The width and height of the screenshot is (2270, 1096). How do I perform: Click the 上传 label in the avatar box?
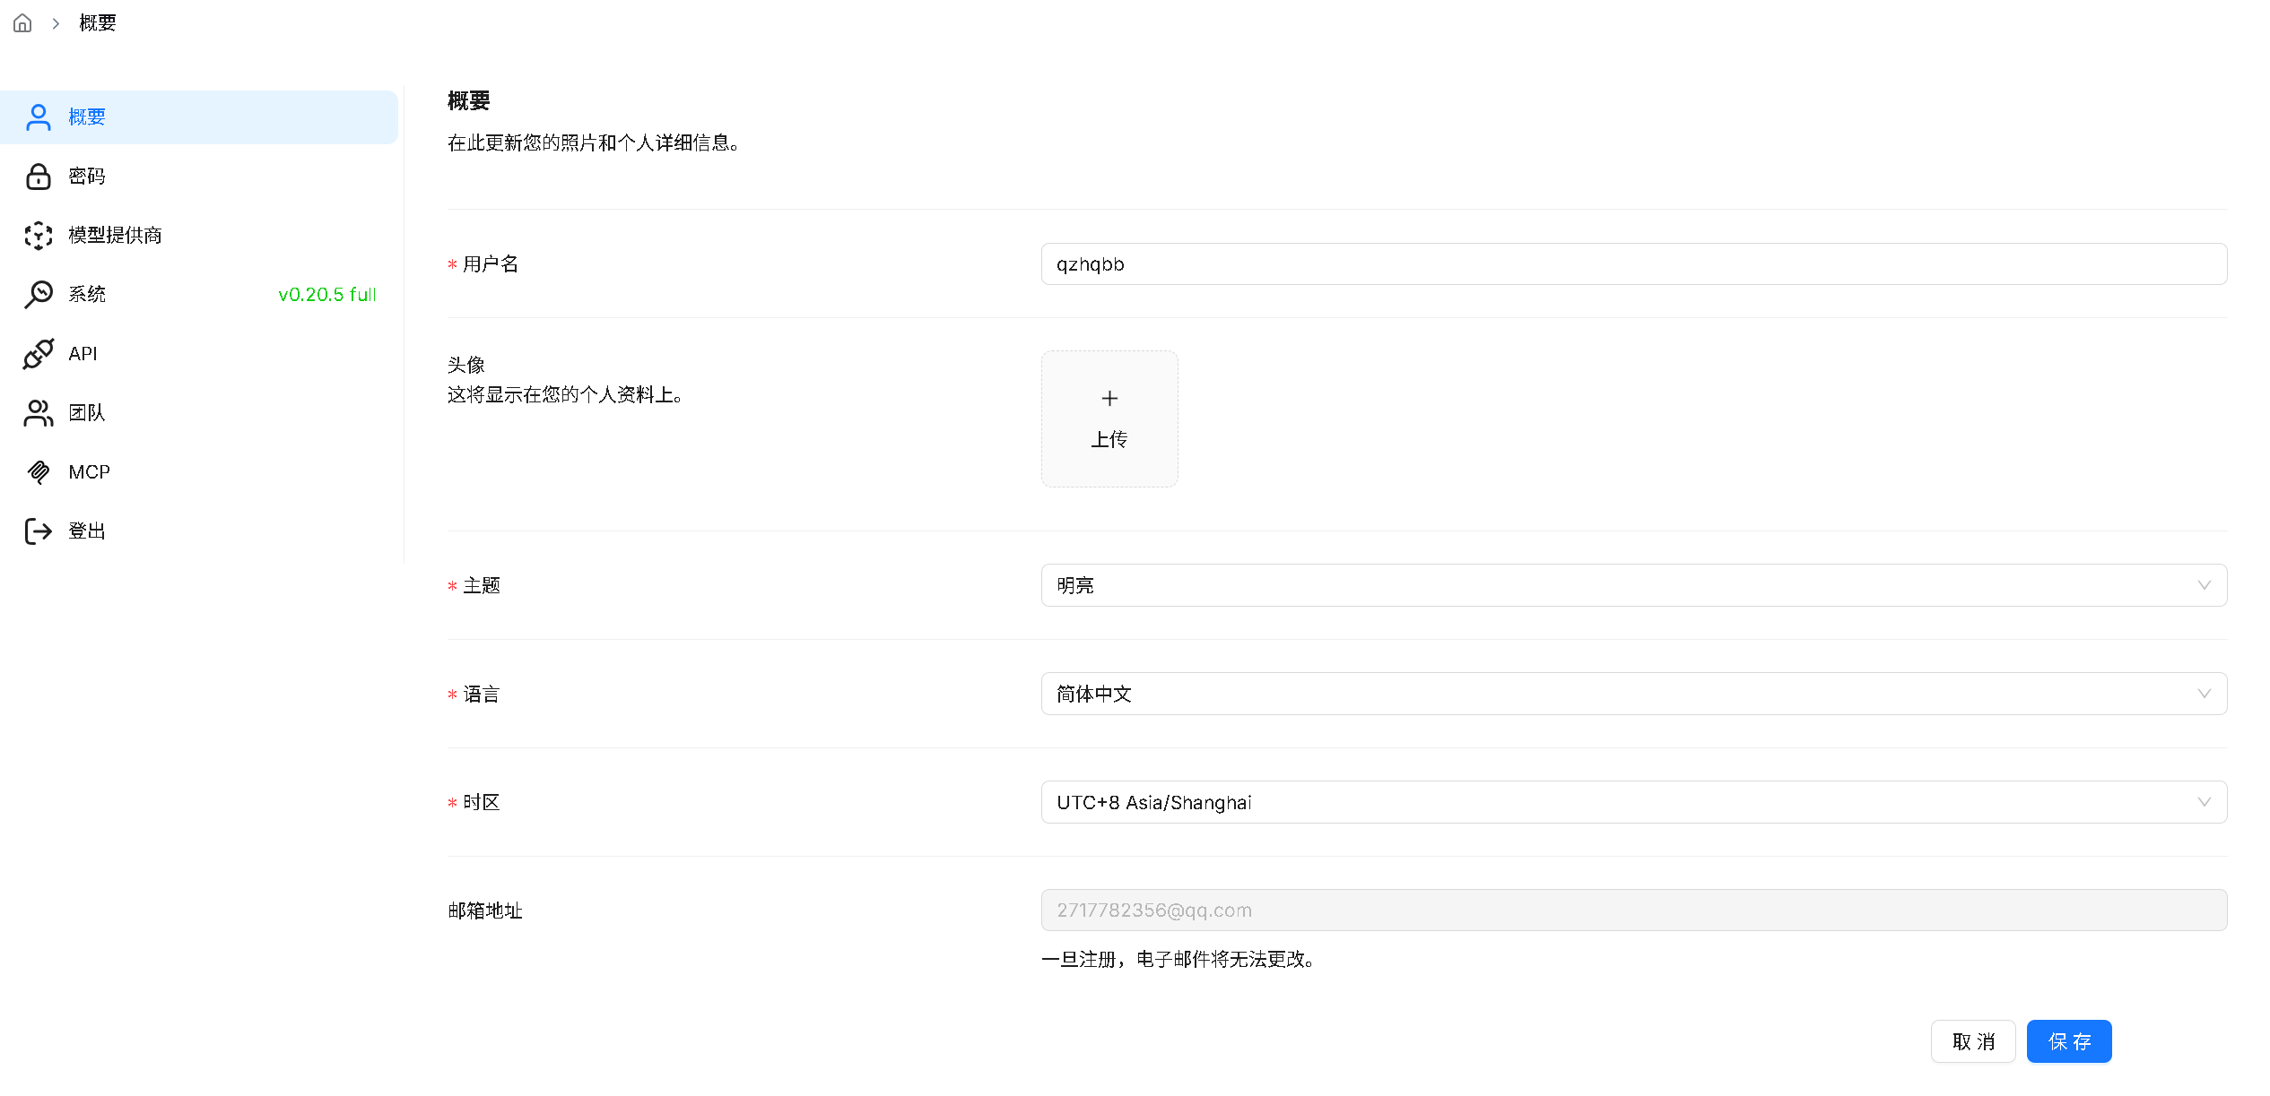(1109, 440)
